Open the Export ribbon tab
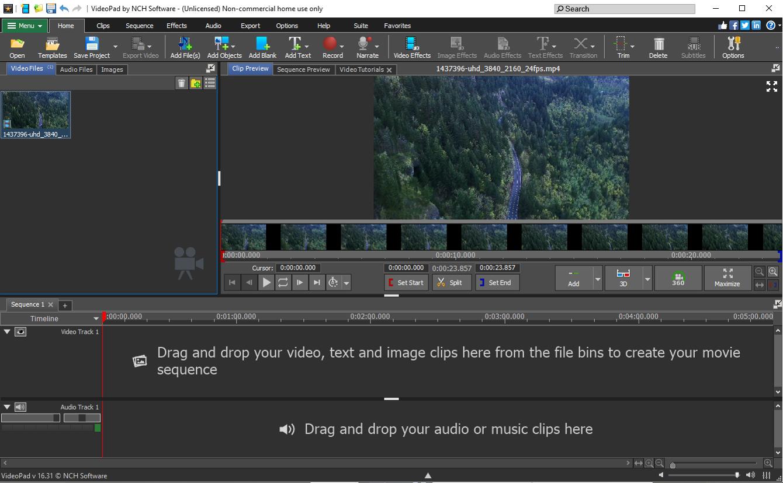This screenshot has width=783, height=483. click(x=250, y=25)
